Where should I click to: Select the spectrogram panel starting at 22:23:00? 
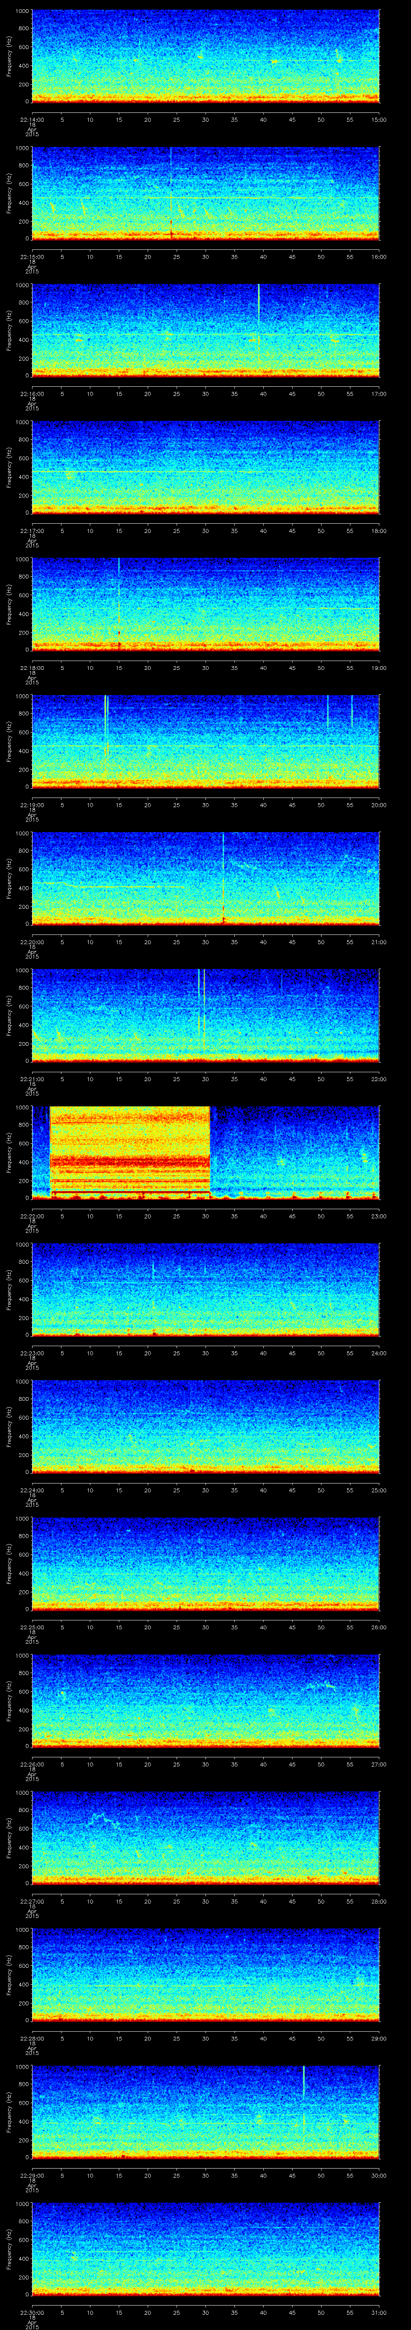206,1289
